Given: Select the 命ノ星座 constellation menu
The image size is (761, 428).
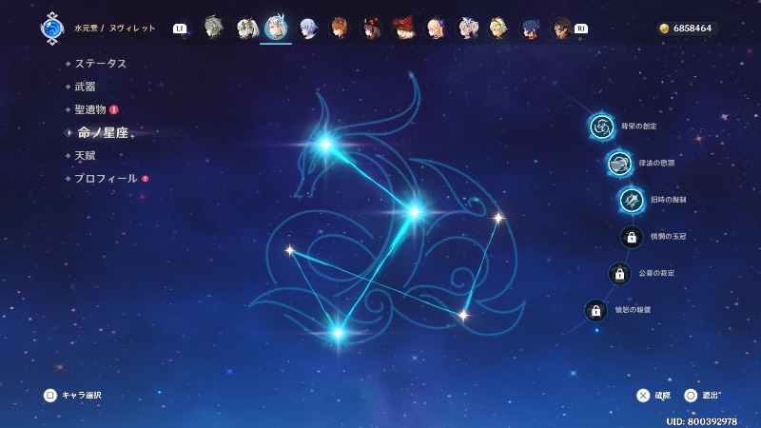Looking at the screenshot, I should [103, 132].
